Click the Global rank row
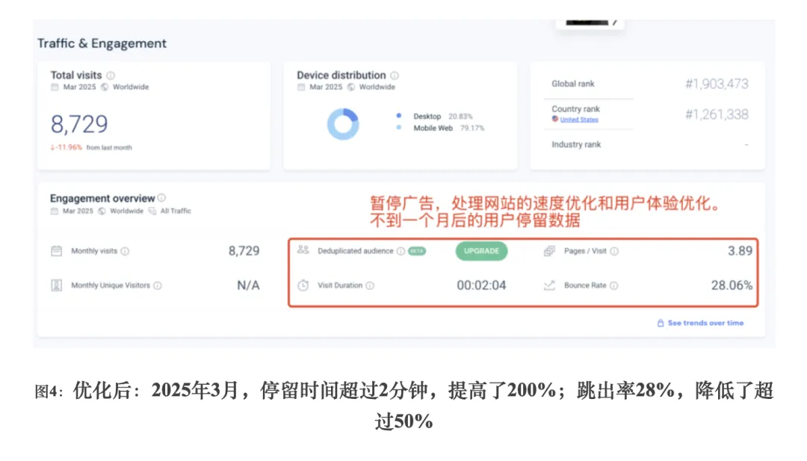Image resolution: width=807 pixels, height=461 pixels. 647,84
